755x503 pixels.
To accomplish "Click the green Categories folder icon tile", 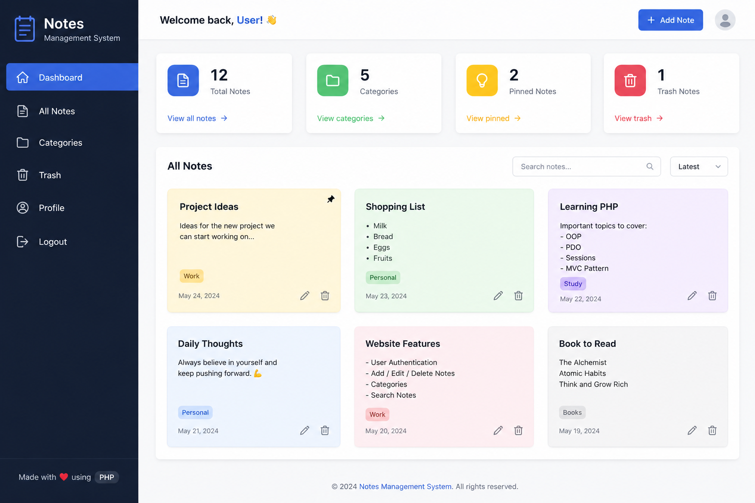I will pyautogui.click(x=333, y=81).
